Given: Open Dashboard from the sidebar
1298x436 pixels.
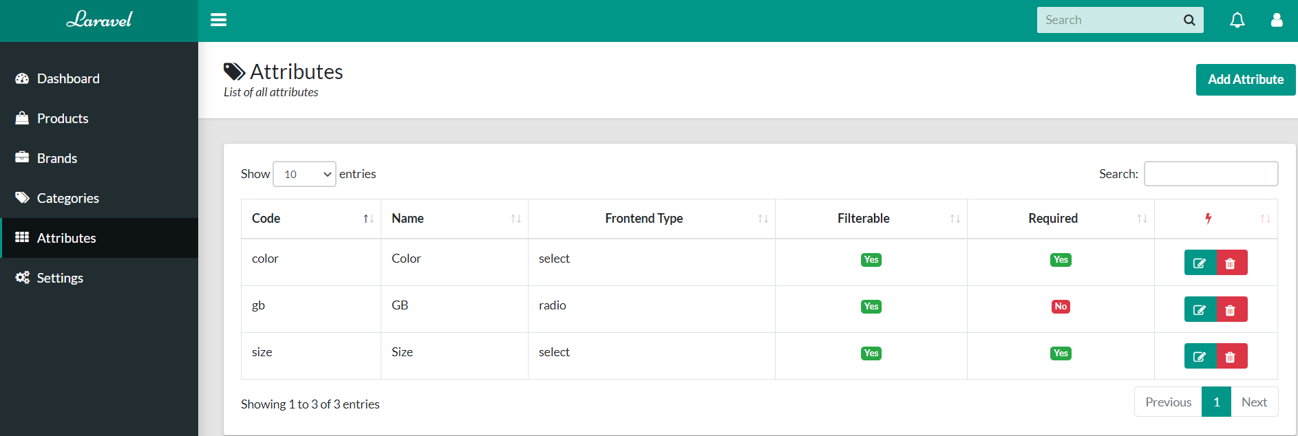Looking at the screenshot, I should (x=99, y=78).
